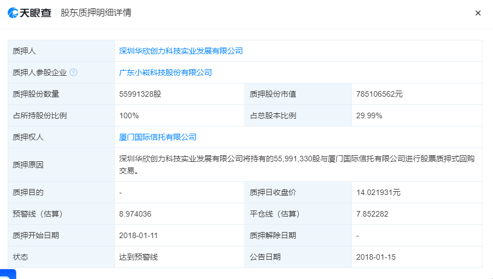Close the pledge details dialog
Image resolution: width=493 pixels, height=279 pixels.
pos(478,13)
